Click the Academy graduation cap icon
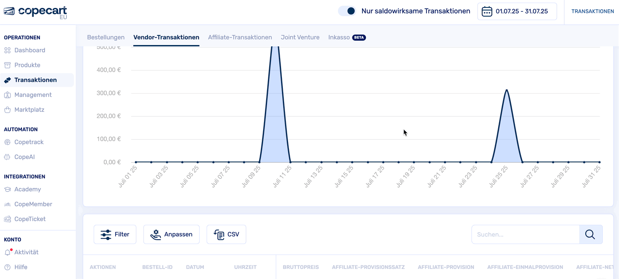This screenshot has width=619, height=279. pos(7,189)
